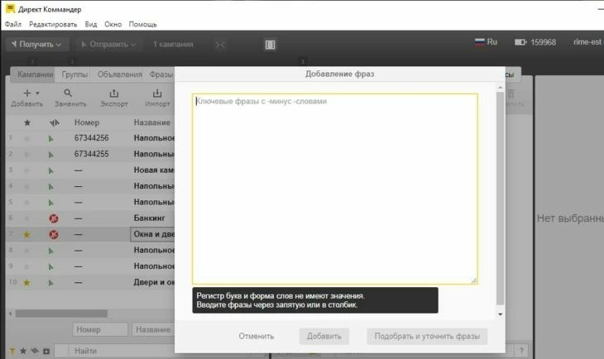This screenshot has width=604, height=359.
Task: Toggle favorite star for campaign 67344256
Action: click(x=26, y=138)
